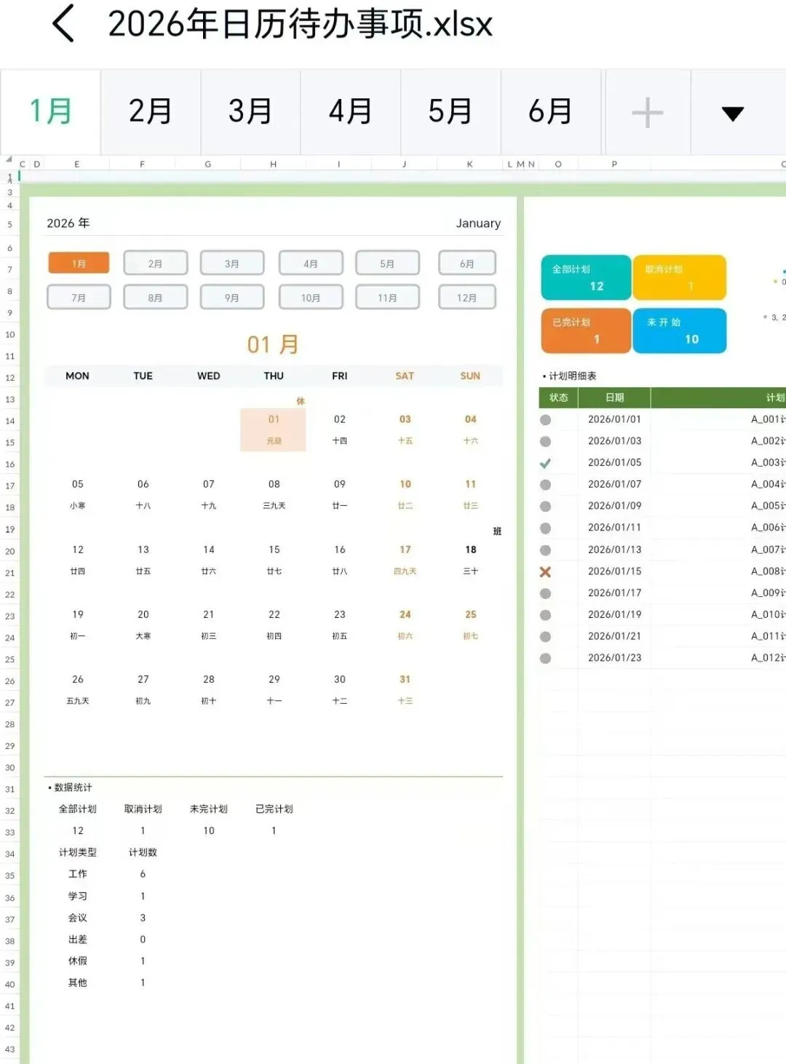The image size is (786, 1064).
Task: Click gray status dot for 2026/01/01
Action: point(545,420)
